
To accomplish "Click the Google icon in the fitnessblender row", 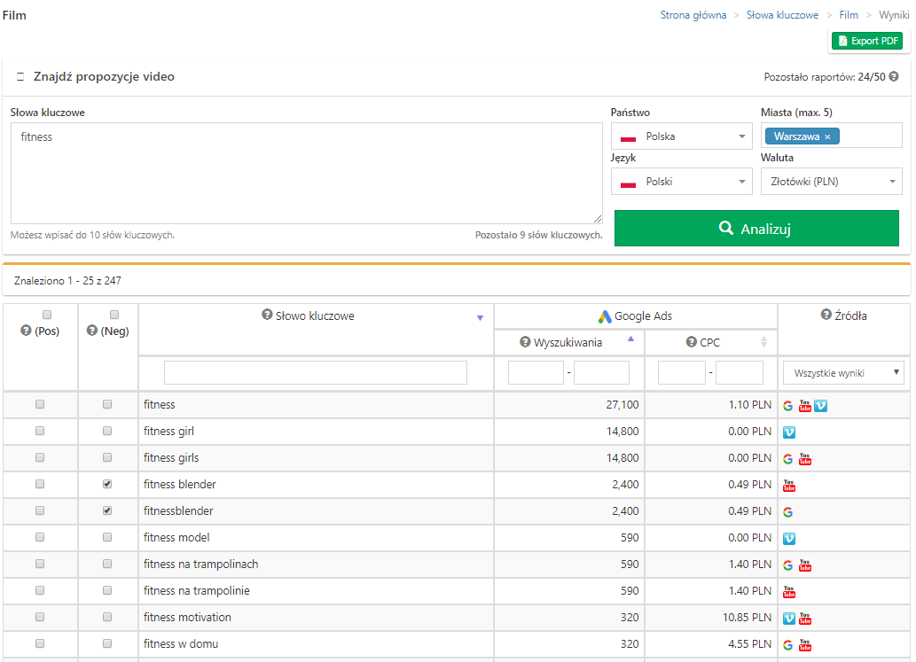I will pyautogui.click(x=788, y=511).
